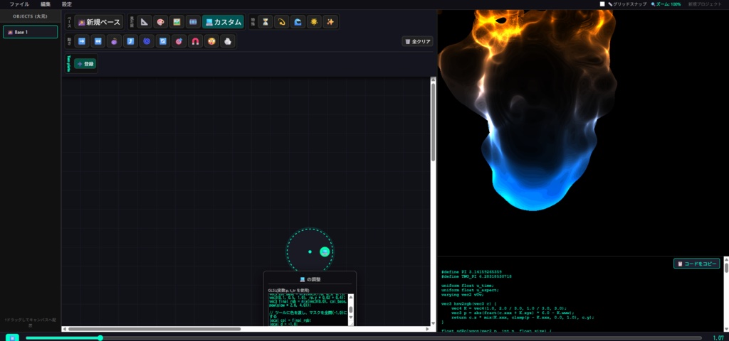
Task: Select the blue wave effect
Action: (x=298, y=22)
